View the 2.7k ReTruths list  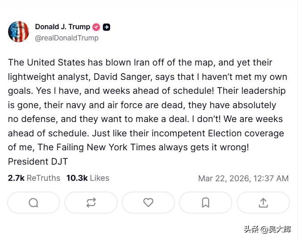[34, 178]
